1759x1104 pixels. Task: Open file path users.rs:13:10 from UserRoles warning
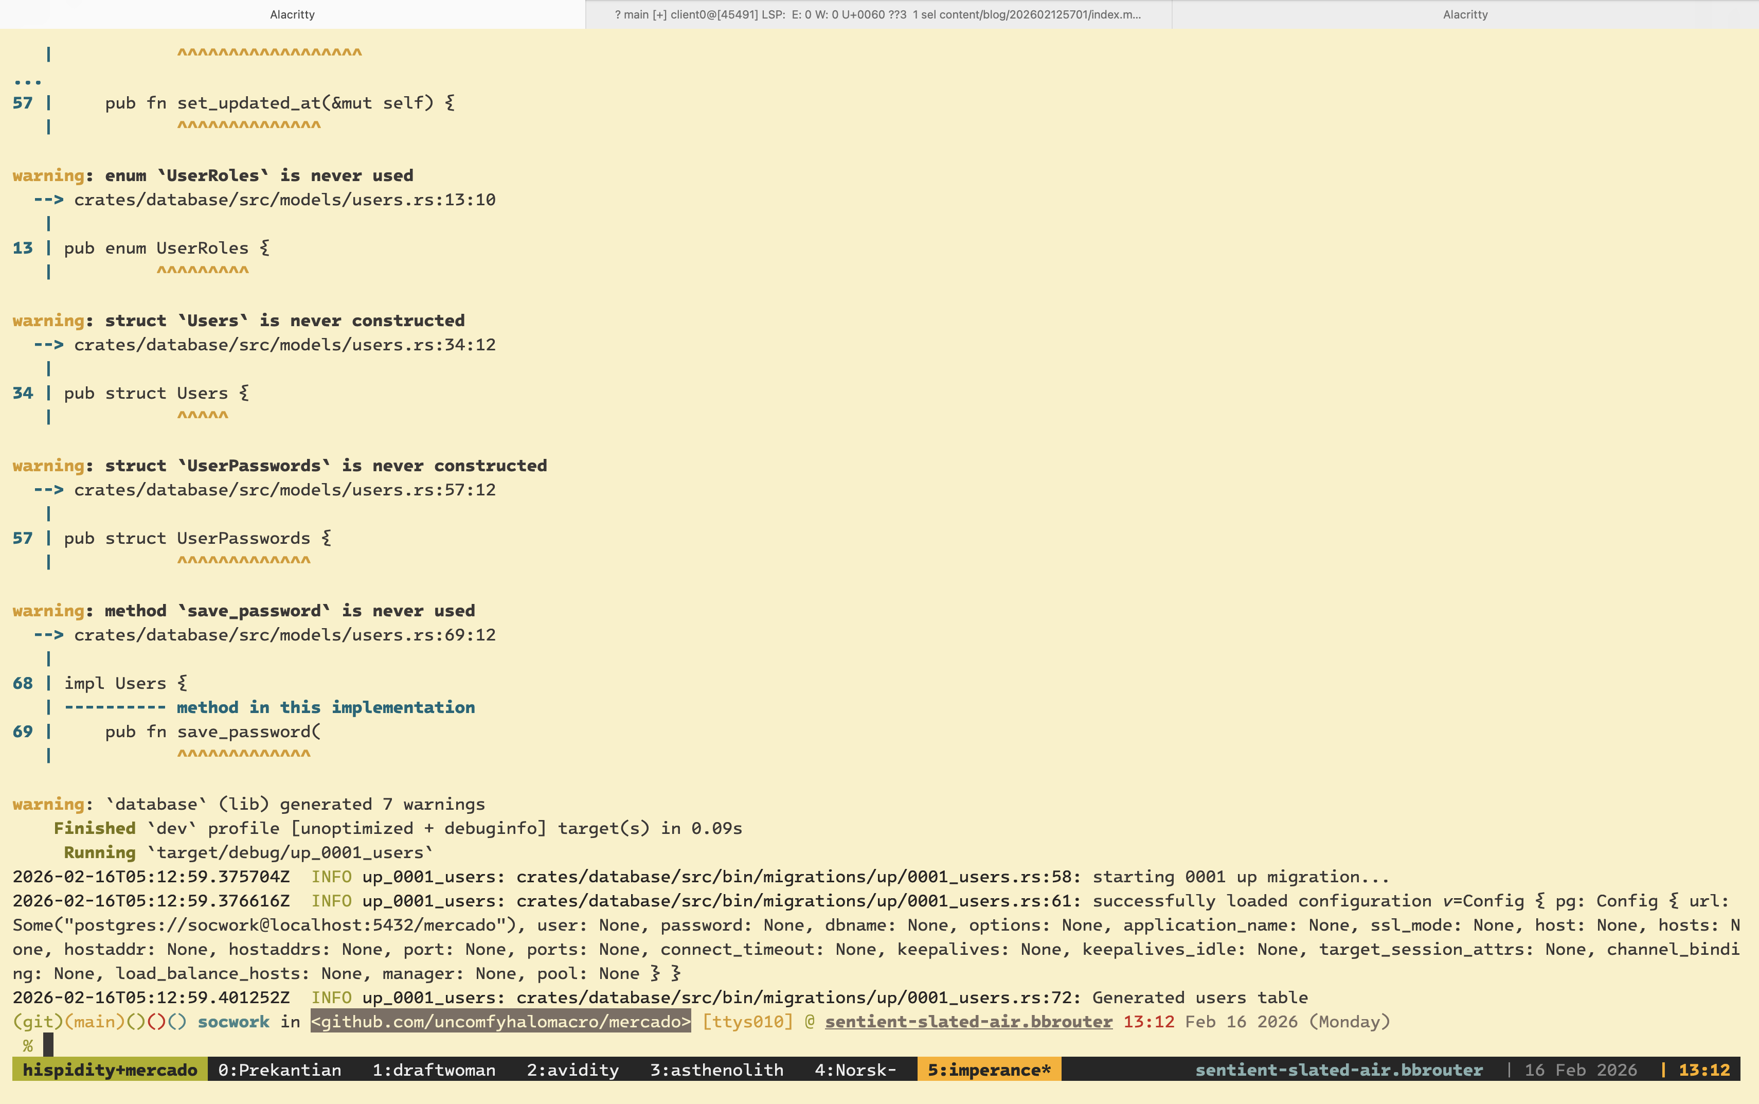[x=283, y=199]
